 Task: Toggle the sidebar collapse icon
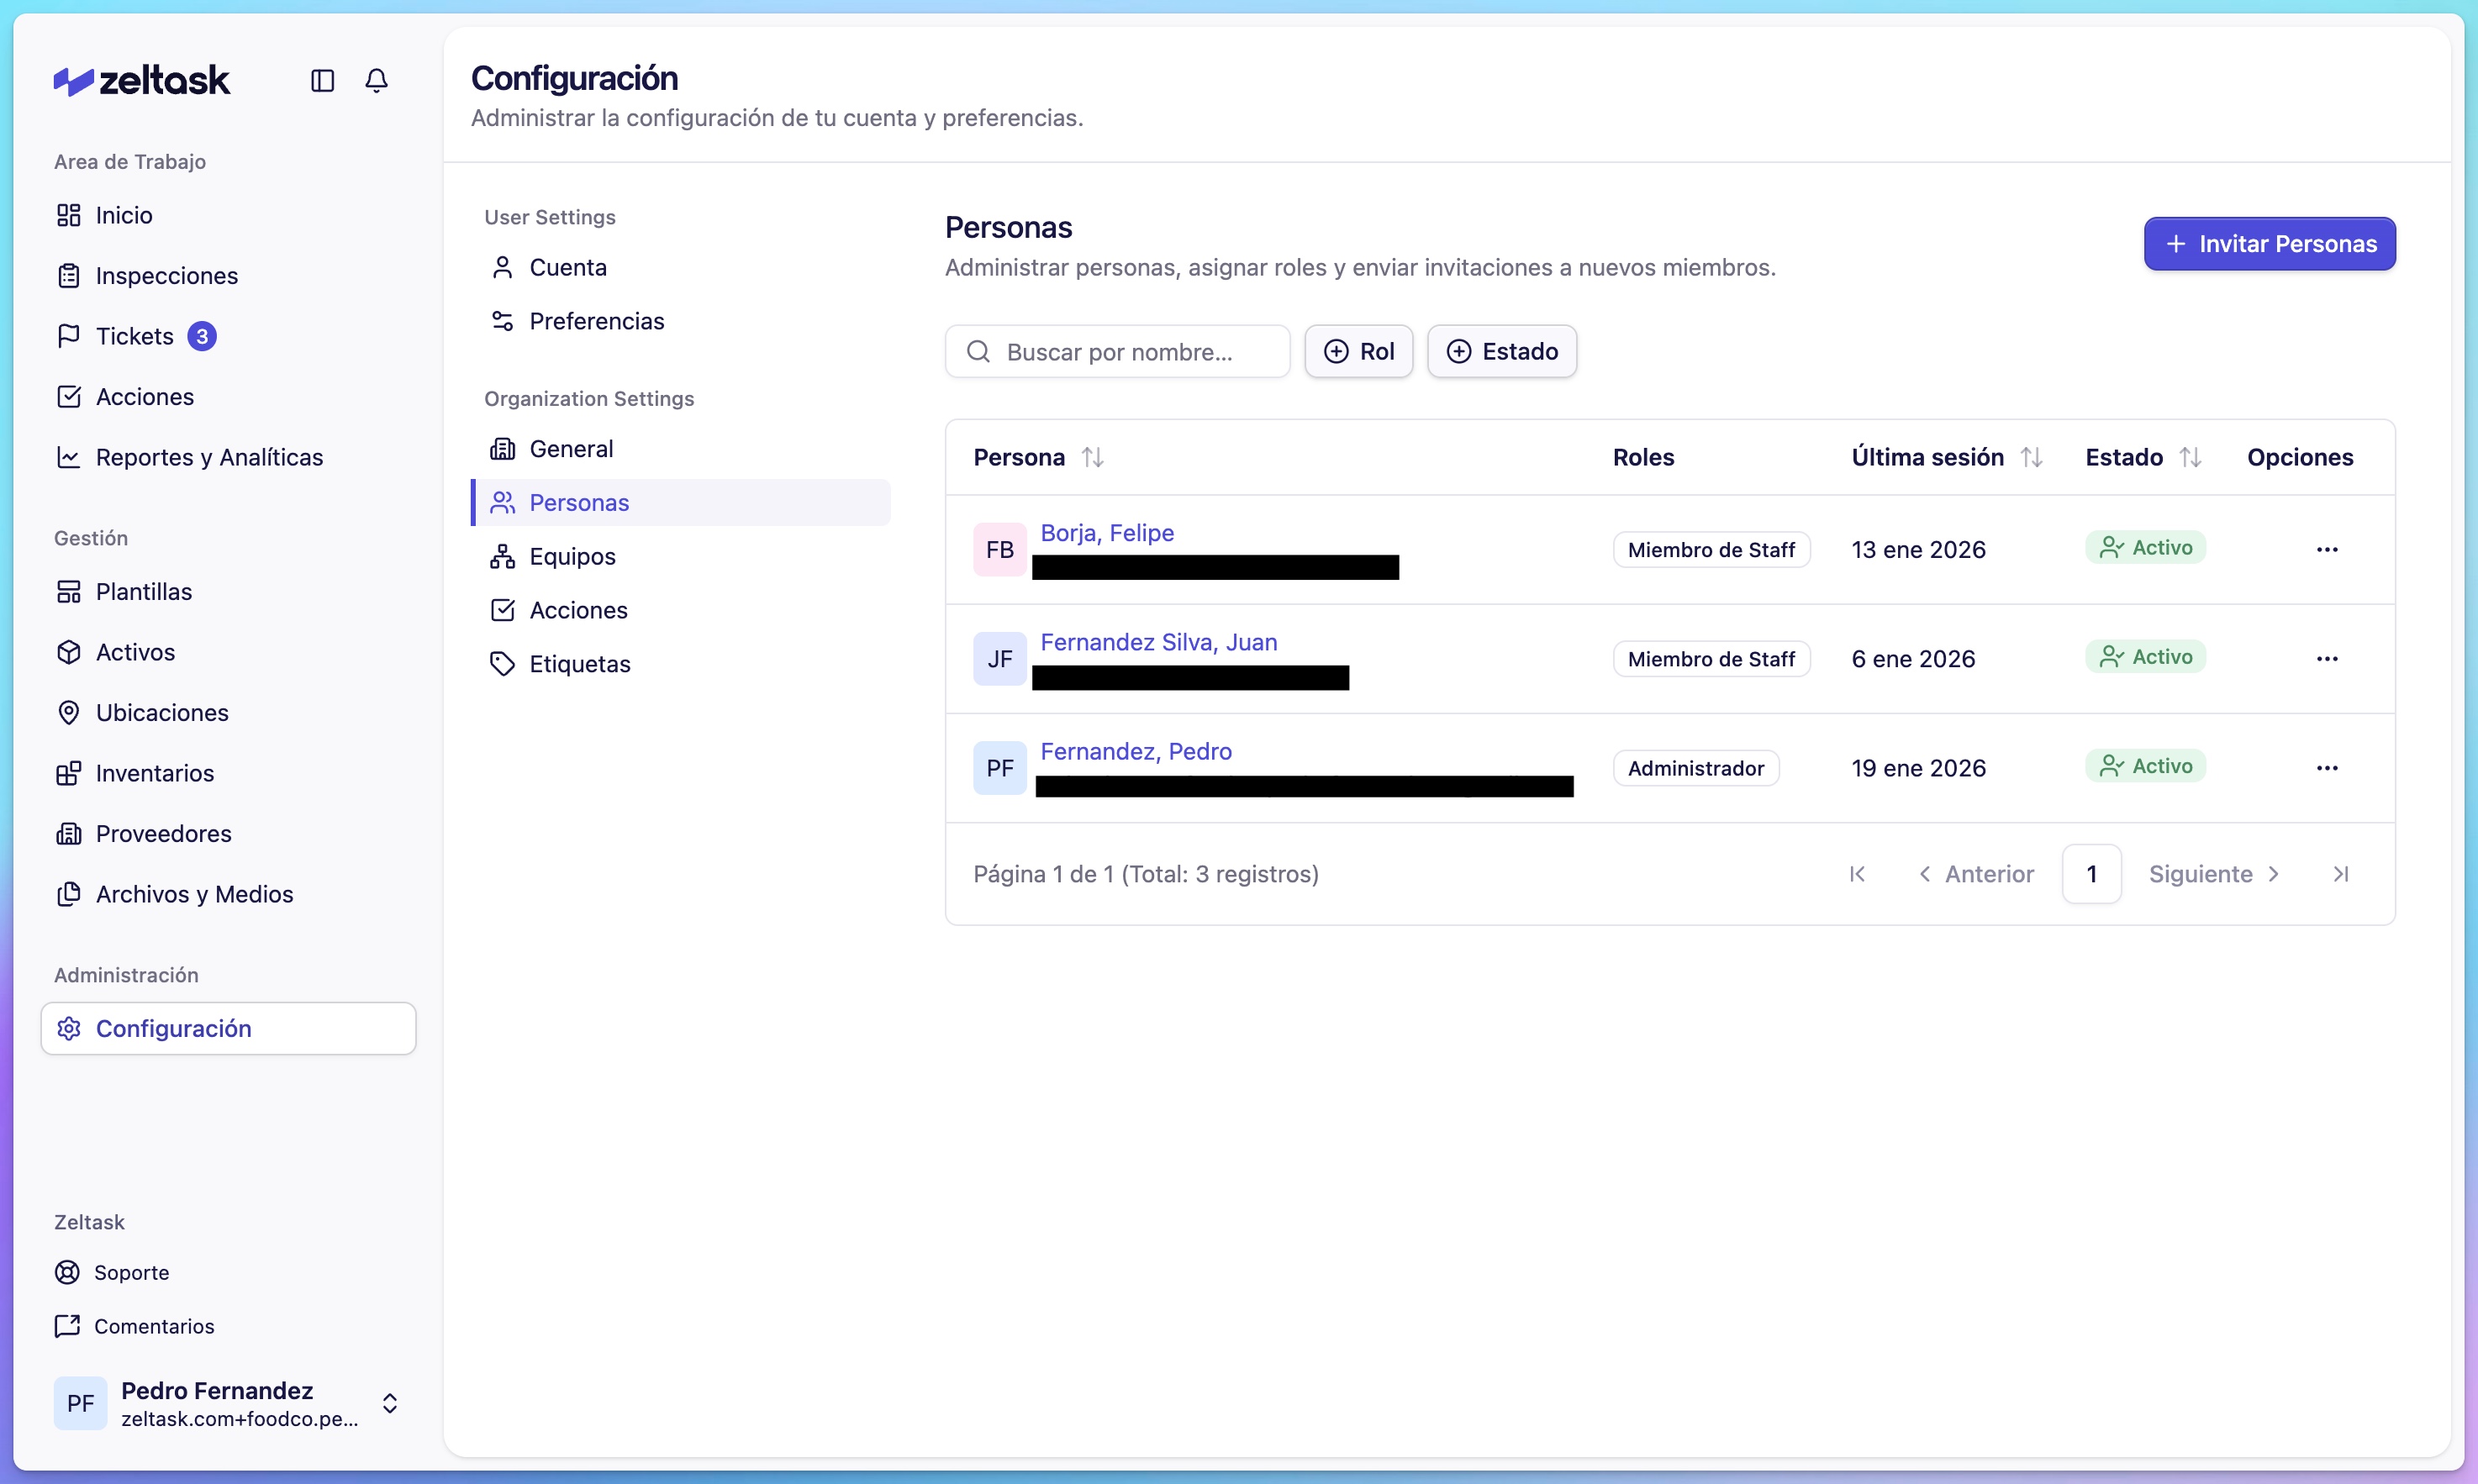tap(322, 80)
